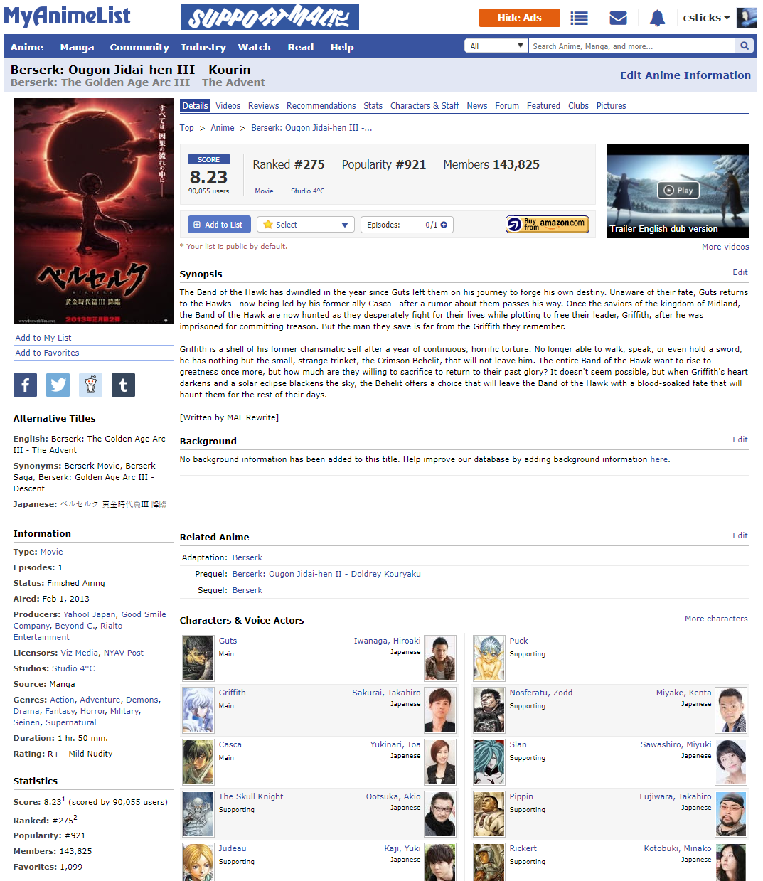The image size is (763, 881).
Task: Open messages envelope icon
Action: click(x=619, y=18)
